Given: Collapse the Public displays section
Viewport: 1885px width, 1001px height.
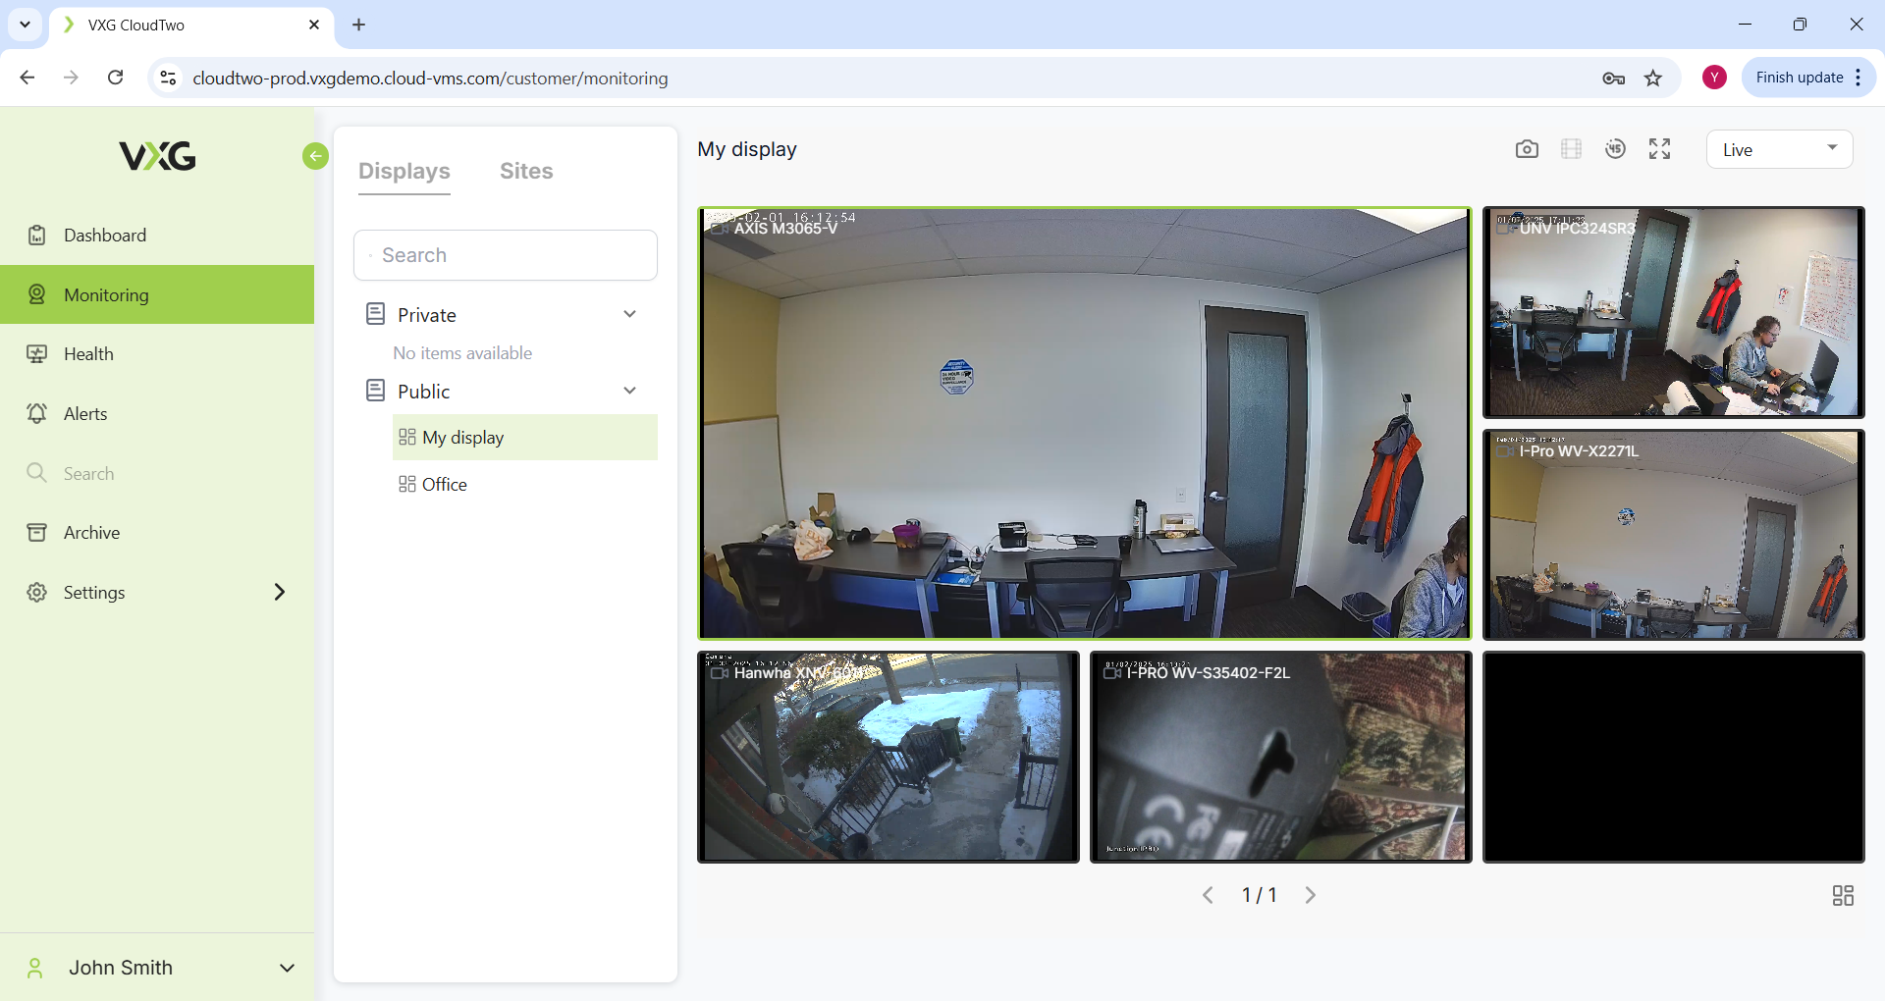Looking at the screenshot, I should pyautogui.click(x=629, y=391).
